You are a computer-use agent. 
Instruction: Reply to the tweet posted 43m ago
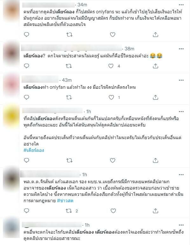26,97
